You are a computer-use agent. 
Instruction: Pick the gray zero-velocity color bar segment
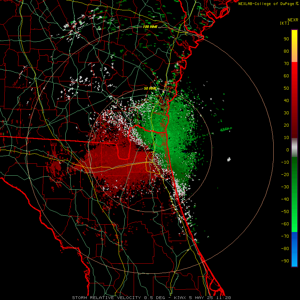point(294,147)
